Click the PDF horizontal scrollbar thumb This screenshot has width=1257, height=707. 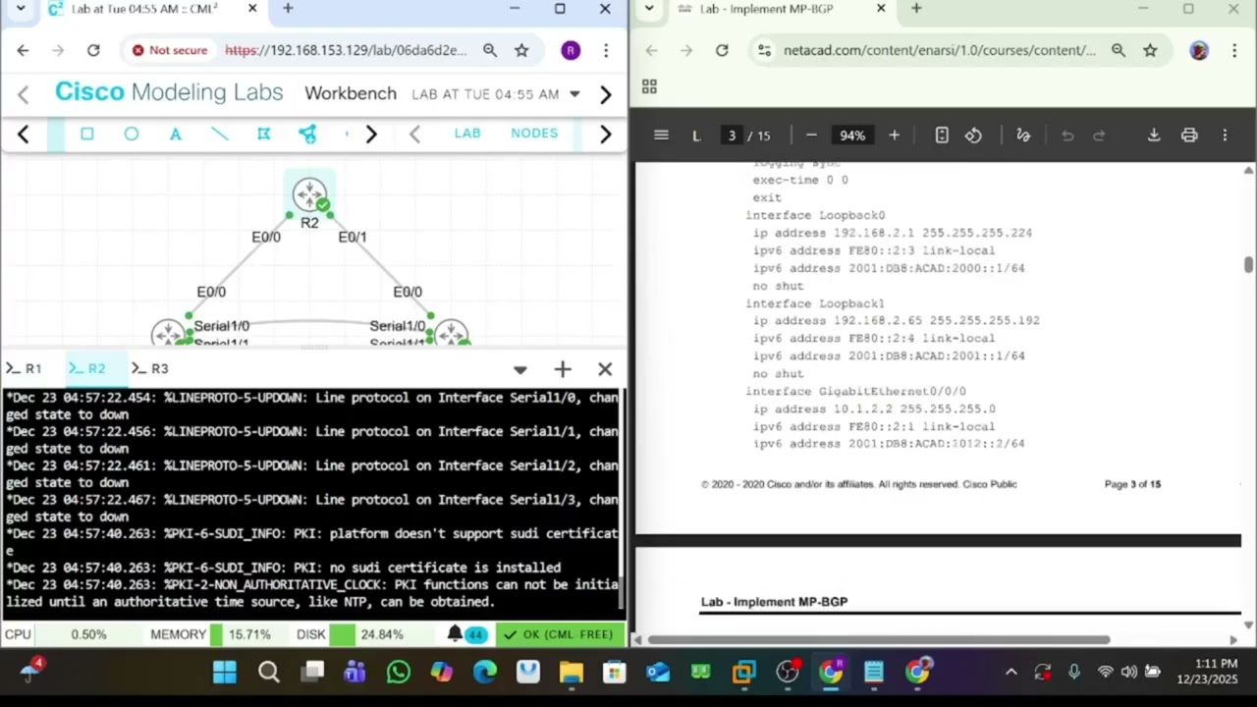879,640
